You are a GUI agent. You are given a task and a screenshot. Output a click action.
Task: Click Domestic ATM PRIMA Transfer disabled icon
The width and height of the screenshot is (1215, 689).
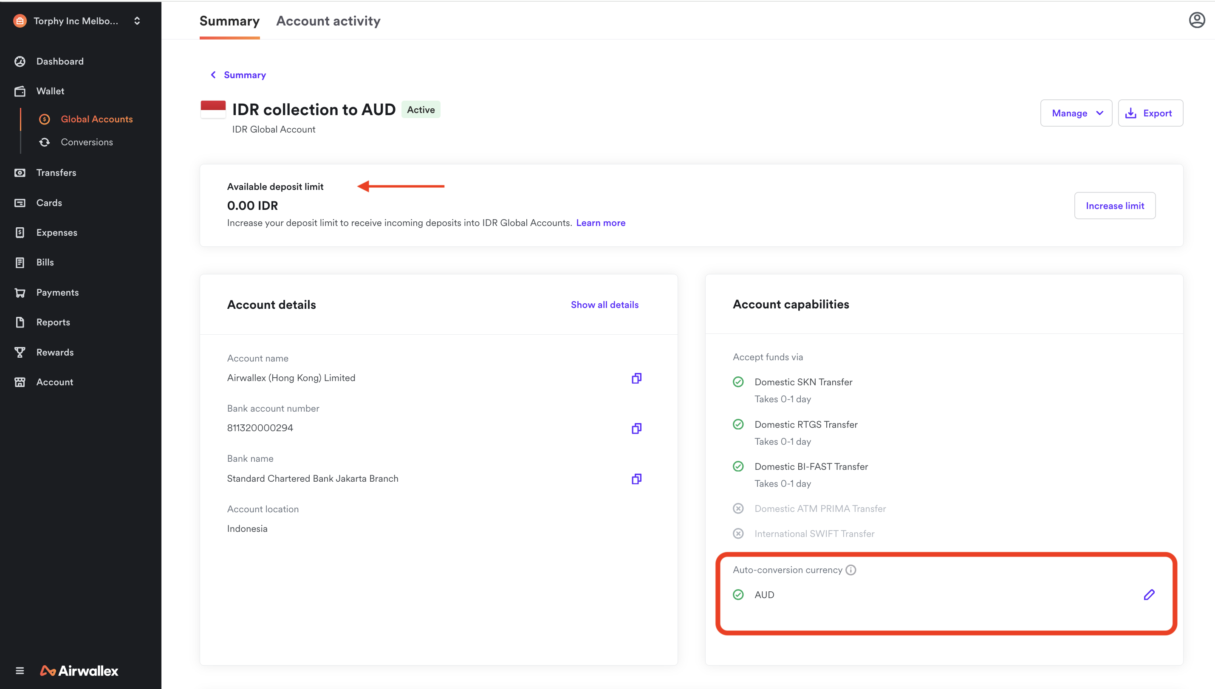(738, 509)
